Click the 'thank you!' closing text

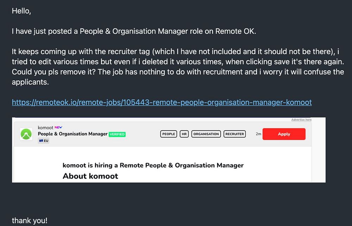(x=30, y=221)
